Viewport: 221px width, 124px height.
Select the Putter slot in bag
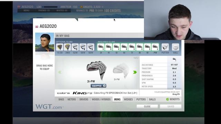(x=165, y=47)
